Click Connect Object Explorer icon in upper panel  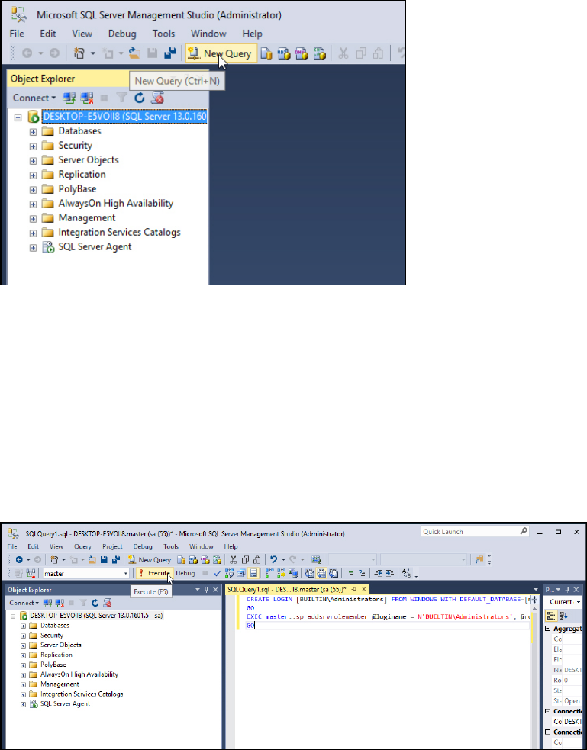click(x=69, y=98)
